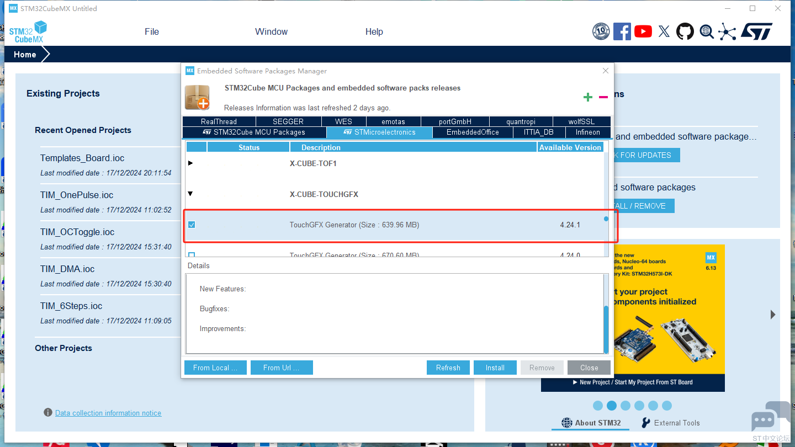Open the File menu

[x=152, y=32]
